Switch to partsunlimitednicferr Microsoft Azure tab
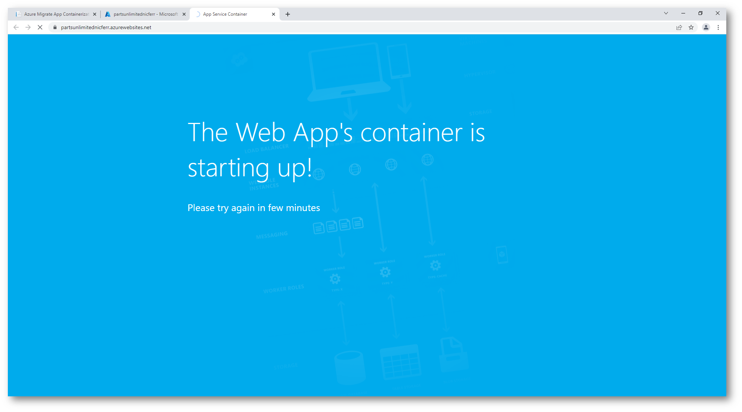This screenshot has width=742, height=412. coord(145,14)
